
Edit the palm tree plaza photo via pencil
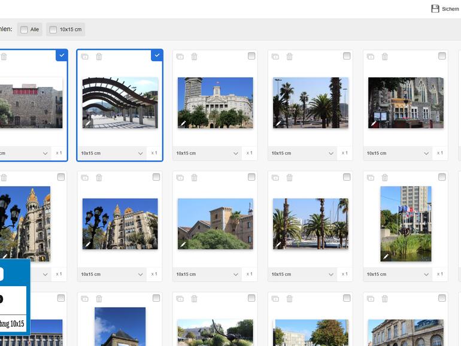coord(278,123)
